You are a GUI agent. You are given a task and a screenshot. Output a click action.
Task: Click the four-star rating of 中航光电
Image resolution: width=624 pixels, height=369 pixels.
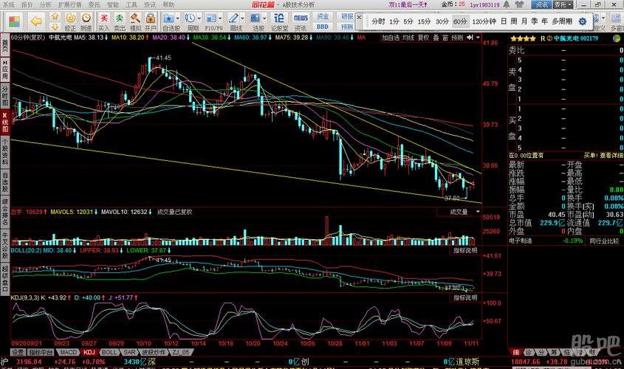pyautogui.click(x=523, y=38)
